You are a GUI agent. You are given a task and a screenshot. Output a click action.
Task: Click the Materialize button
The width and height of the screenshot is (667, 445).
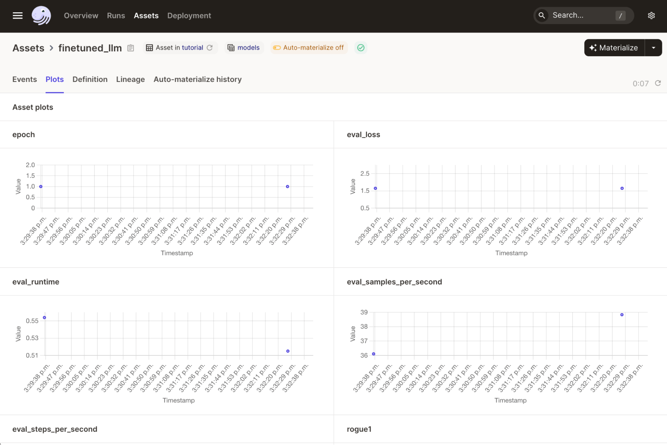pyautogui.click(x=614, y=48)
